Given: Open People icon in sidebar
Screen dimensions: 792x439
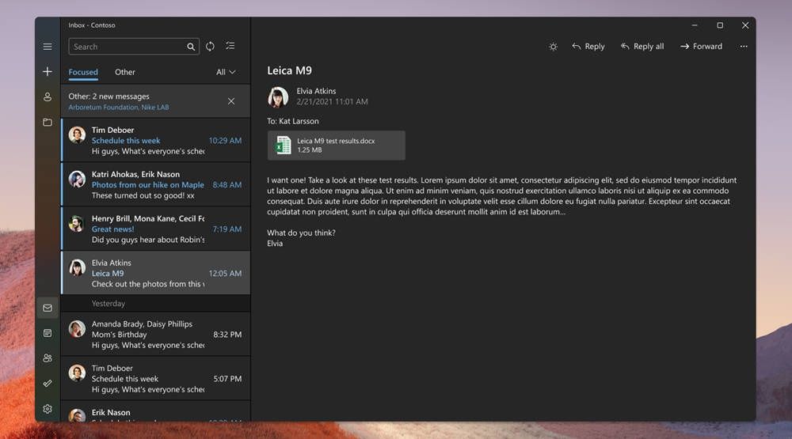Looking at the screenshot, I should (48, 358).
